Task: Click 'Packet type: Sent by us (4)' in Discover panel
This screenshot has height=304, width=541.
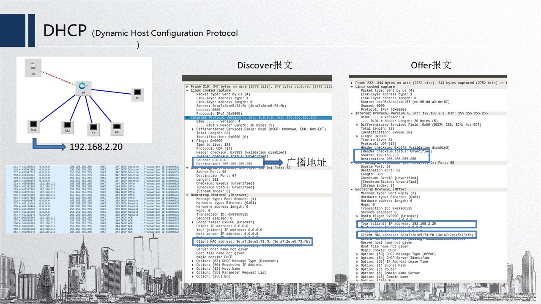Action: pos(223,94)
